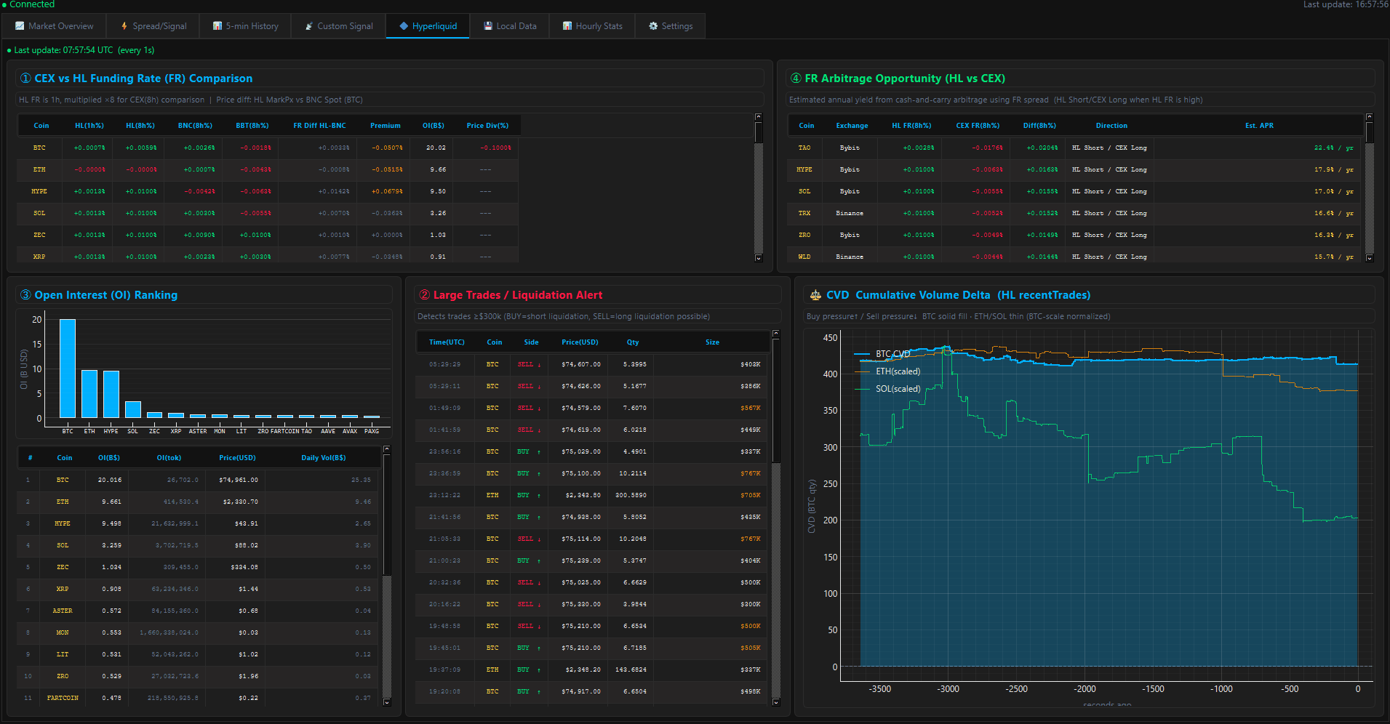Select the SOL bar in OI chart

coord(132,410)
